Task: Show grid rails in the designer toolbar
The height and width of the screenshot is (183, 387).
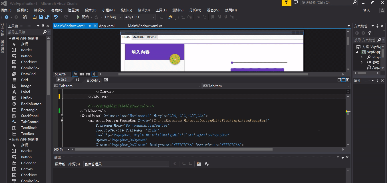Action: [82, 74]
